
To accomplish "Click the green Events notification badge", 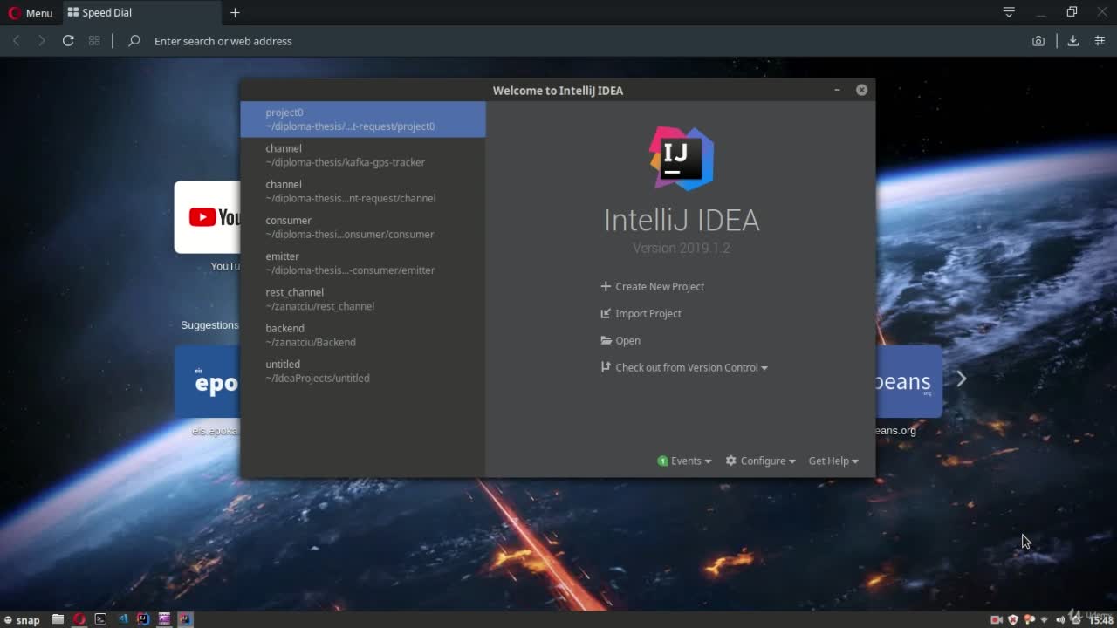I will 662,461.
